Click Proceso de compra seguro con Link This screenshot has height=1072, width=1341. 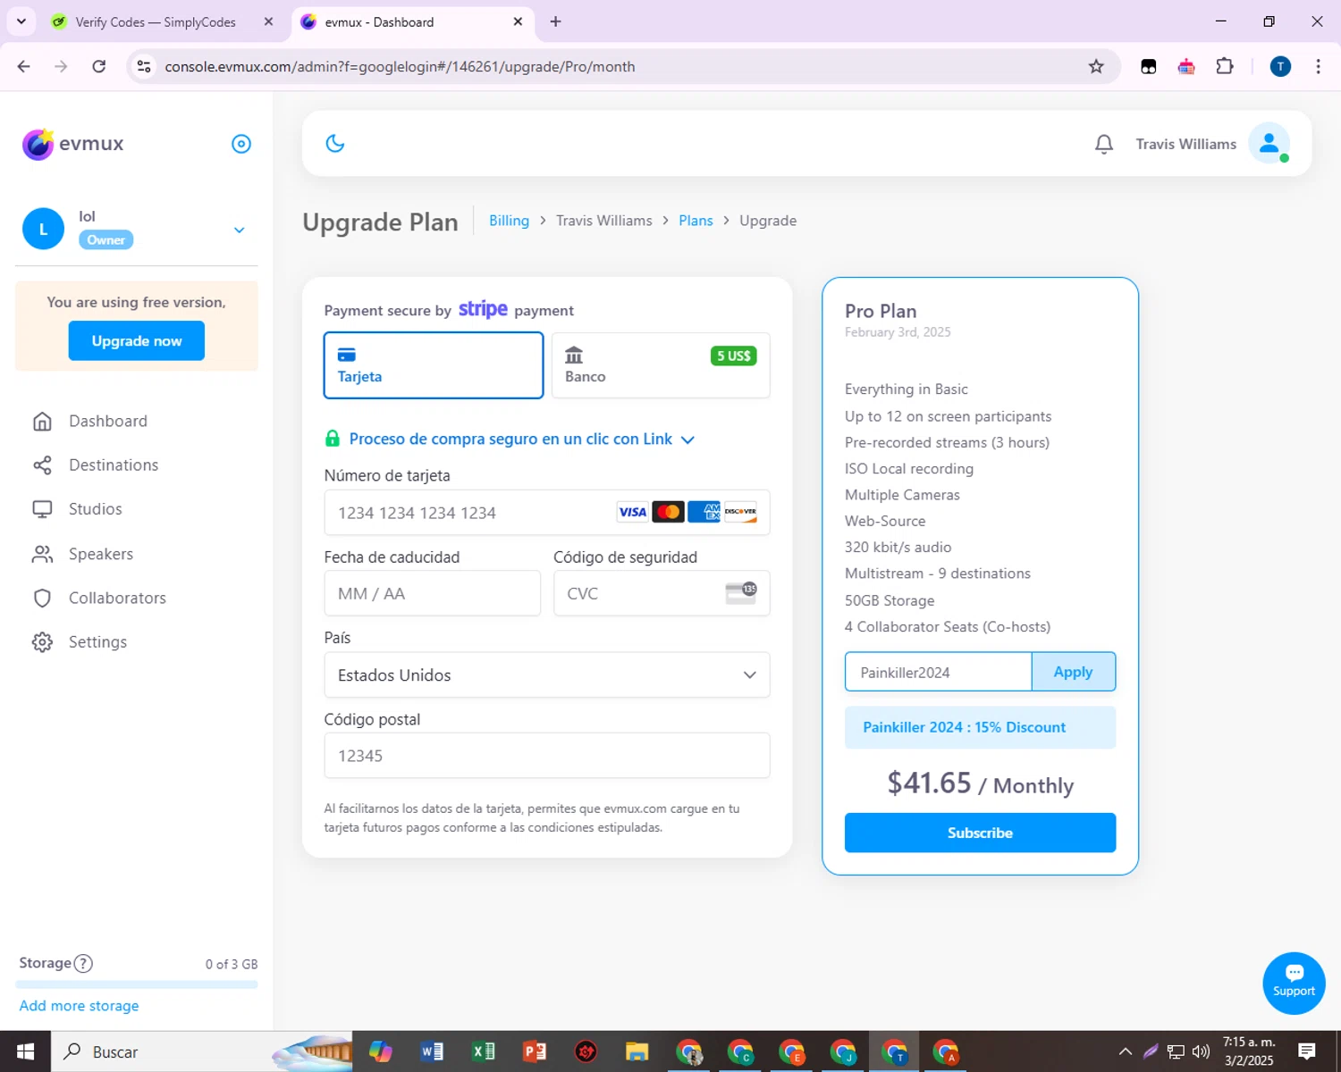(x=510, y=439)
